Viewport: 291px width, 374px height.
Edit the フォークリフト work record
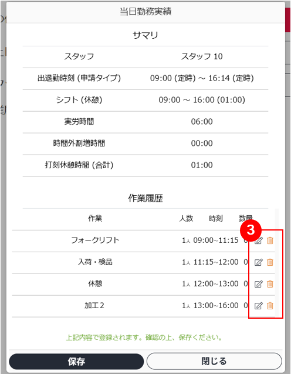coord(259,241)
